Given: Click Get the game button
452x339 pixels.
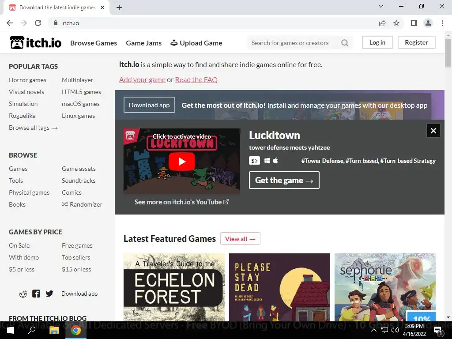Looking at the screenshot, I should [284, 180].
